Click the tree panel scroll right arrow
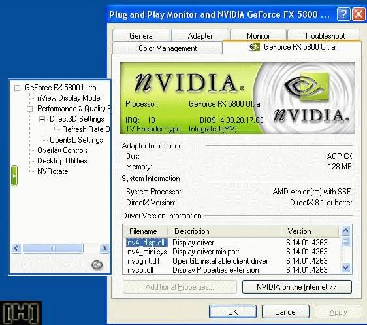 click(104, 248)
